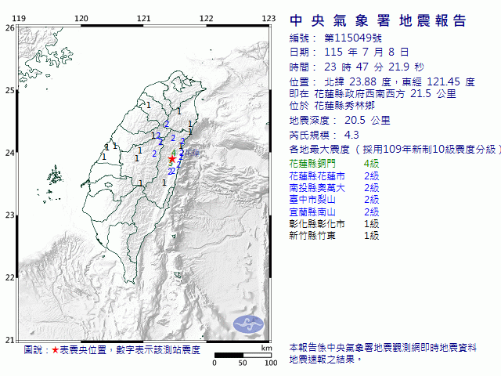Click the station name 彰化縣彰化市
Image resolution: width=501 pixels, height=376 pixels.
coord(317,223)
